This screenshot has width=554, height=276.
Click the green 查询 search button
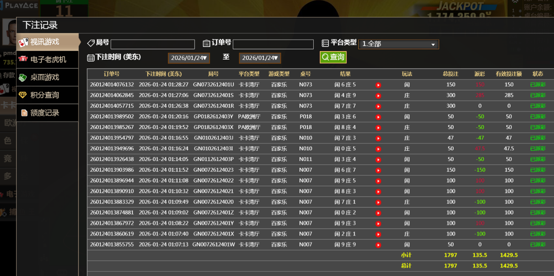[x=333, y=57]
